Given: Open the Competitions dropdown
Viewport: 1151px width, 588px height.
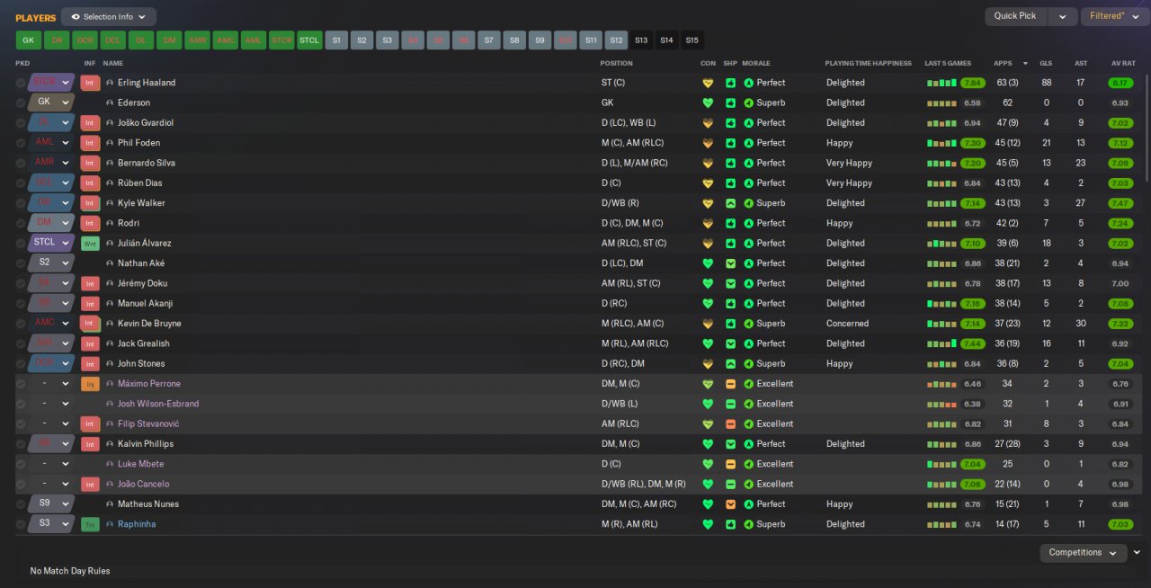Looking at the screenshot, I should tap(1083, 553).
